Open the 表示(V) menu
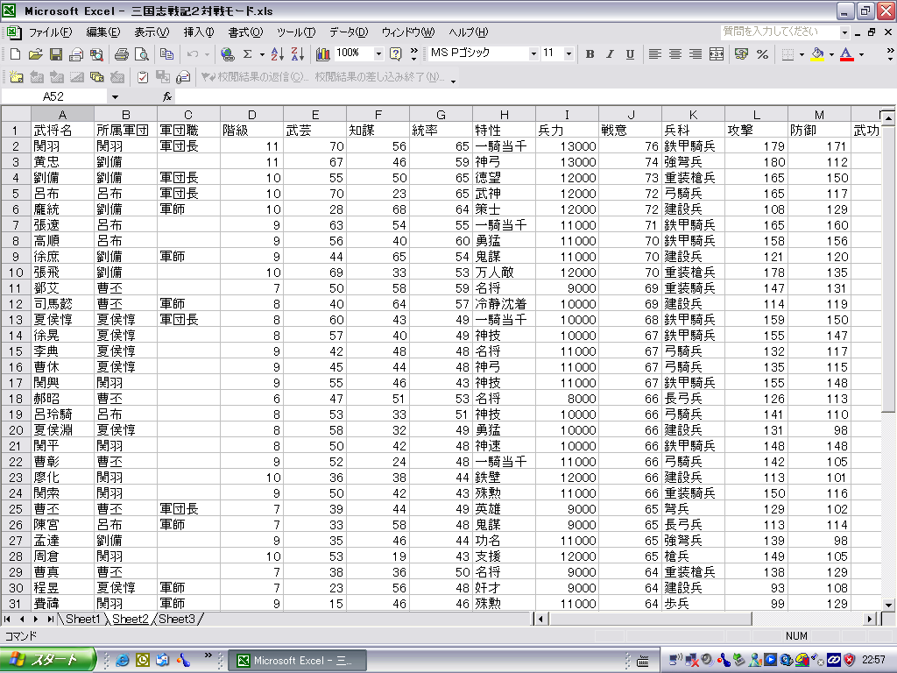 (152, 32)
